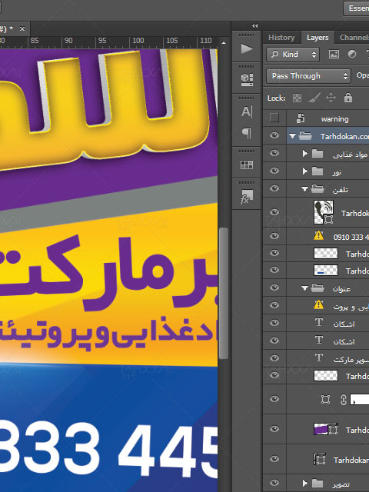Click T icon of سوپر مارکت layer
Screen dimensions: 369x492
[x=319, y=357]
